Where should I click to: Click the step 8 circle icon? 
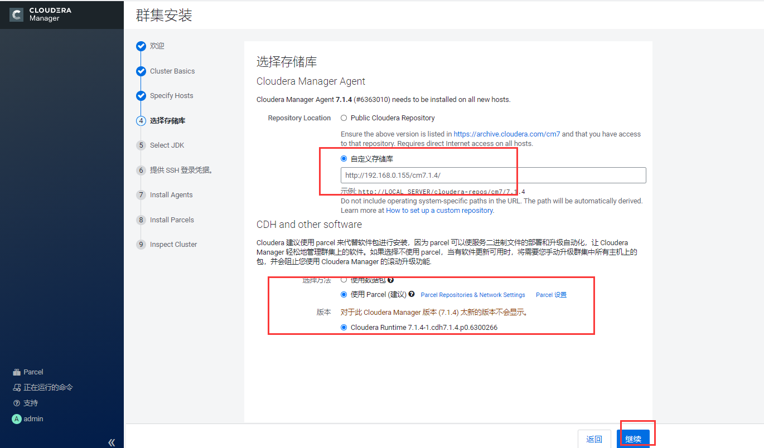click(141, 220)
